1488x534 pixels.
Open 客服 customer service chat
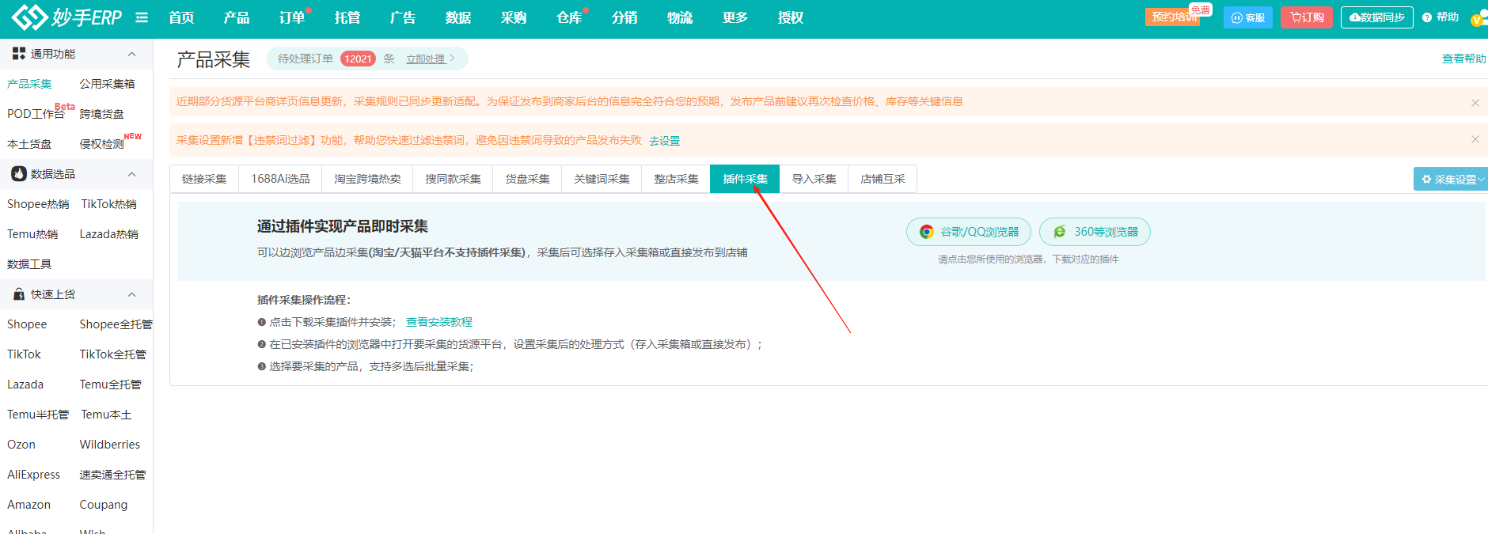click(x=1247, y=17)
